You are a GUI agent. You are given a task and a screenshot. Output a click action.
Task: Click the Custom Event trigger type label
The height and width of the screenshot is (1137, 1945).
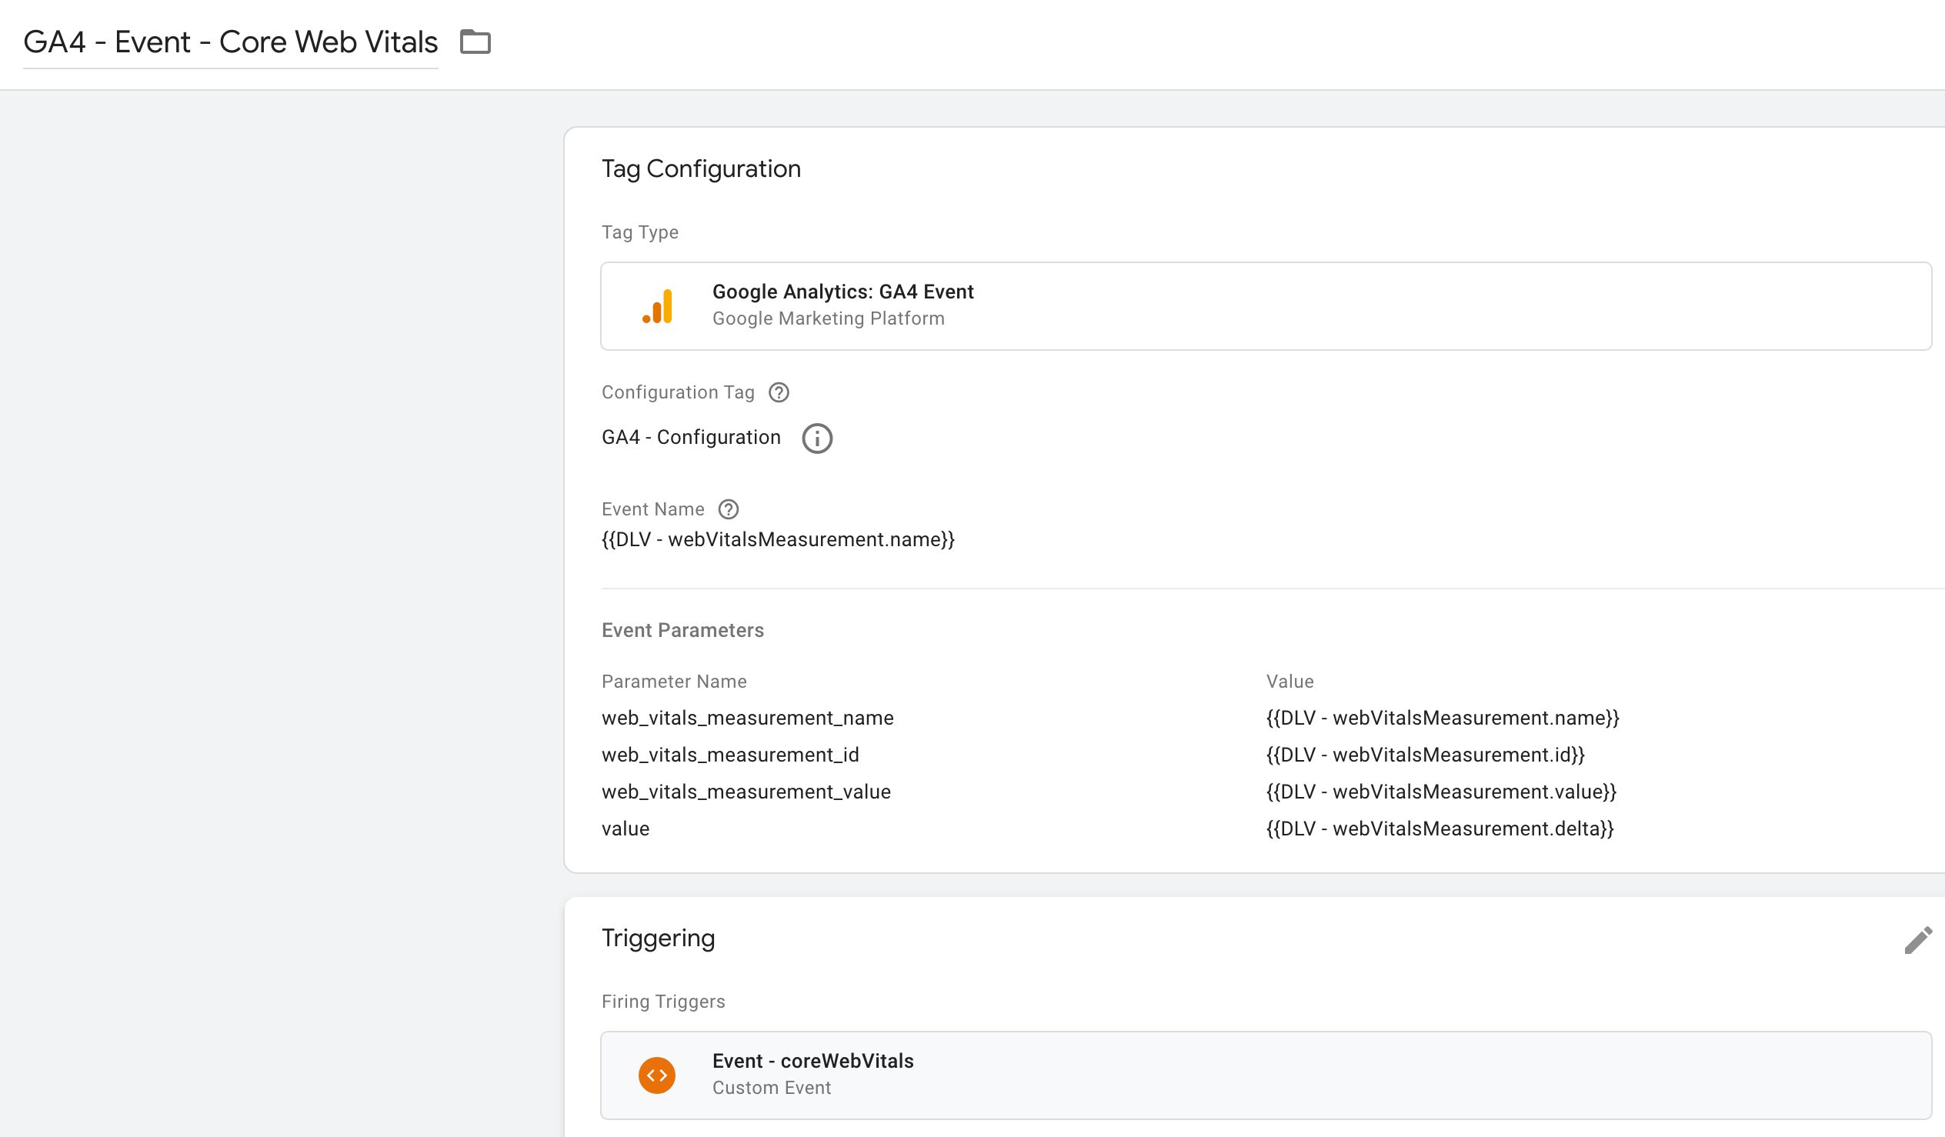pos(771,1088)
